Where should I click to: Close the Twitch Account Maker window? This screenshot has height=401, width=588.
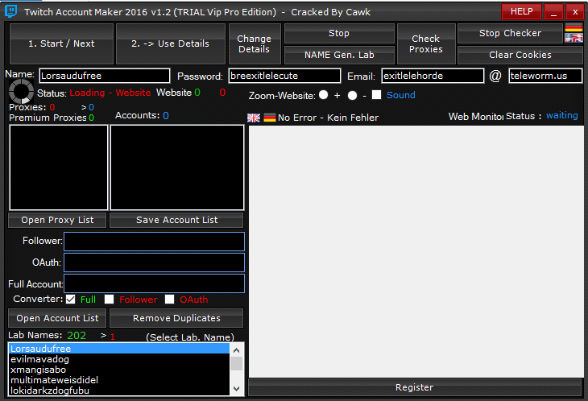575,11
